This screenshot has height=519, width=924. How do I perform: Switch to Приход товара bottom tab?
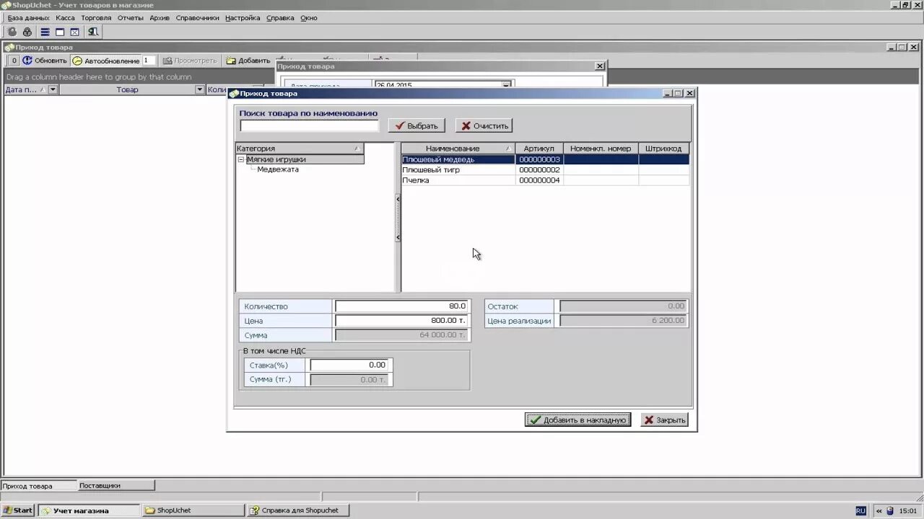click(38, 486)
